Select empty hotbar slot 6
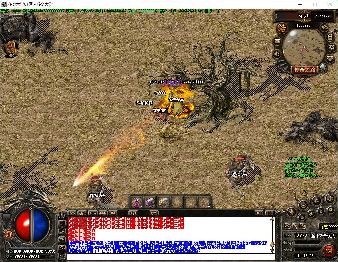The height and width of the screenshot is (262, 338). click(204, 203)
